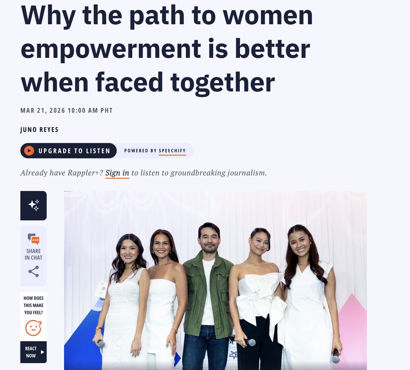Open author Juno Reyes profile

(40, 130)
